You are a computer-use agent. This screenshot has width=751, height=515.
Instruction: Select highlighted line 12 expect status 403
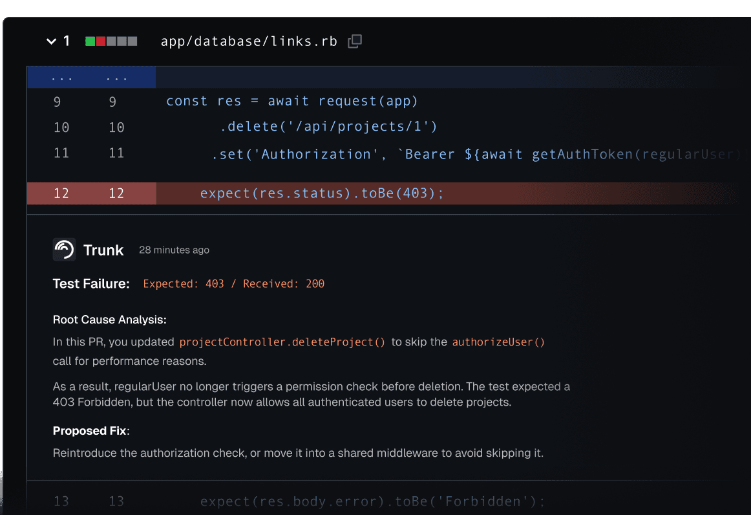click(x=383, y=193)
